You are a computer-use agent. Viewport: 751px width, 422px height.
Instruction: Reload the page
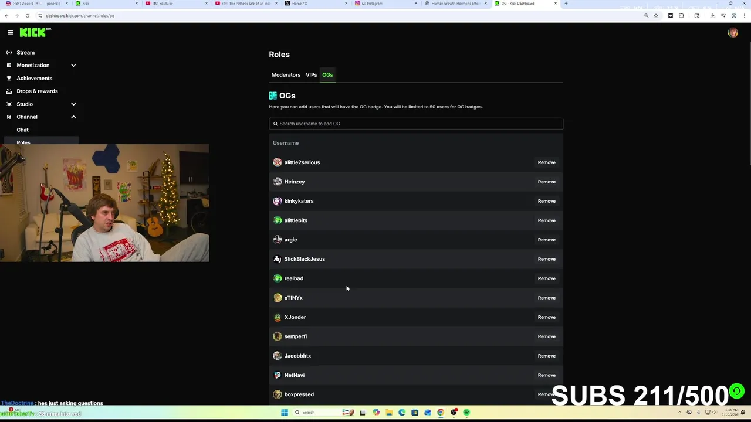[x=27, y=16]
